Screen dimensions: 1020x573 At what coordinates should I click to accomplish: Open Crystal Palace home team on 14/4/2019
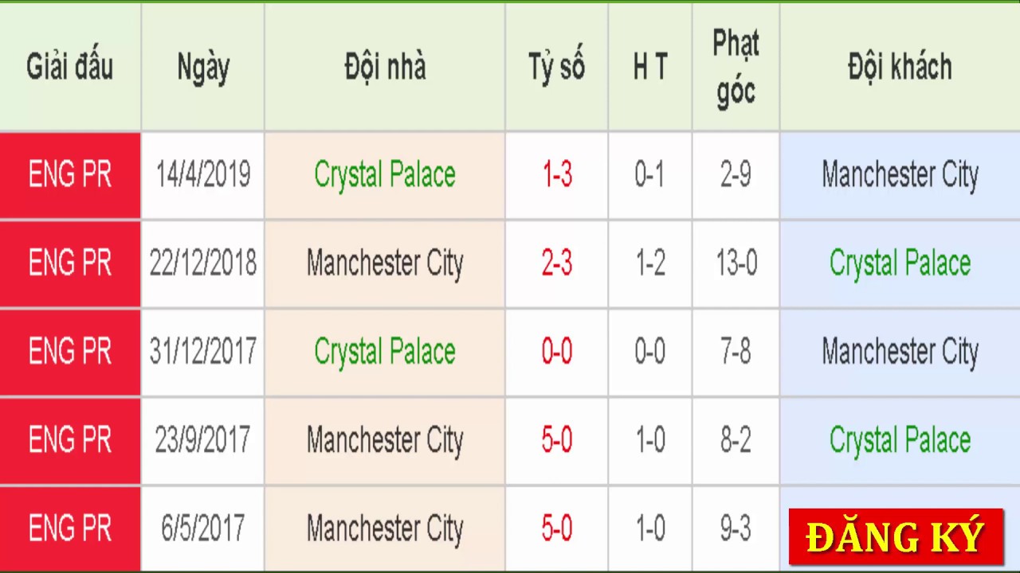(385, 175)
